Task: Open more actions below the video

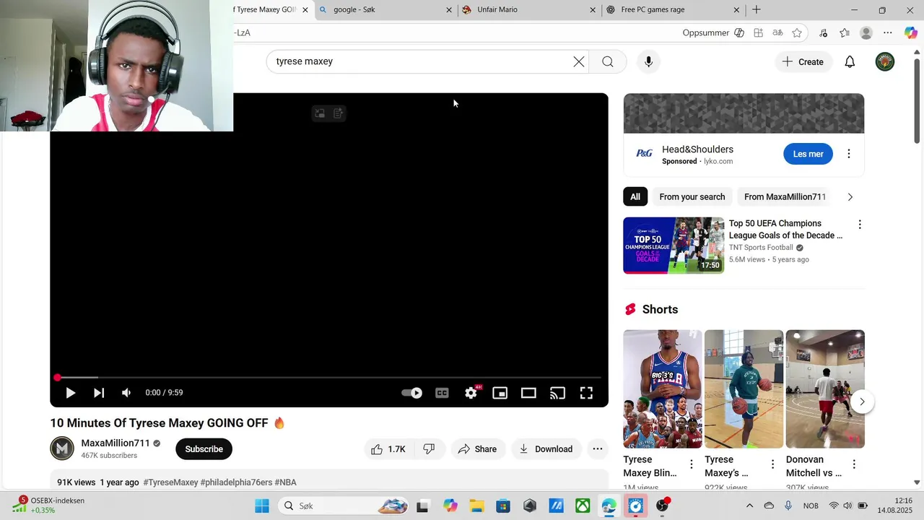Action: coord(598,449)
